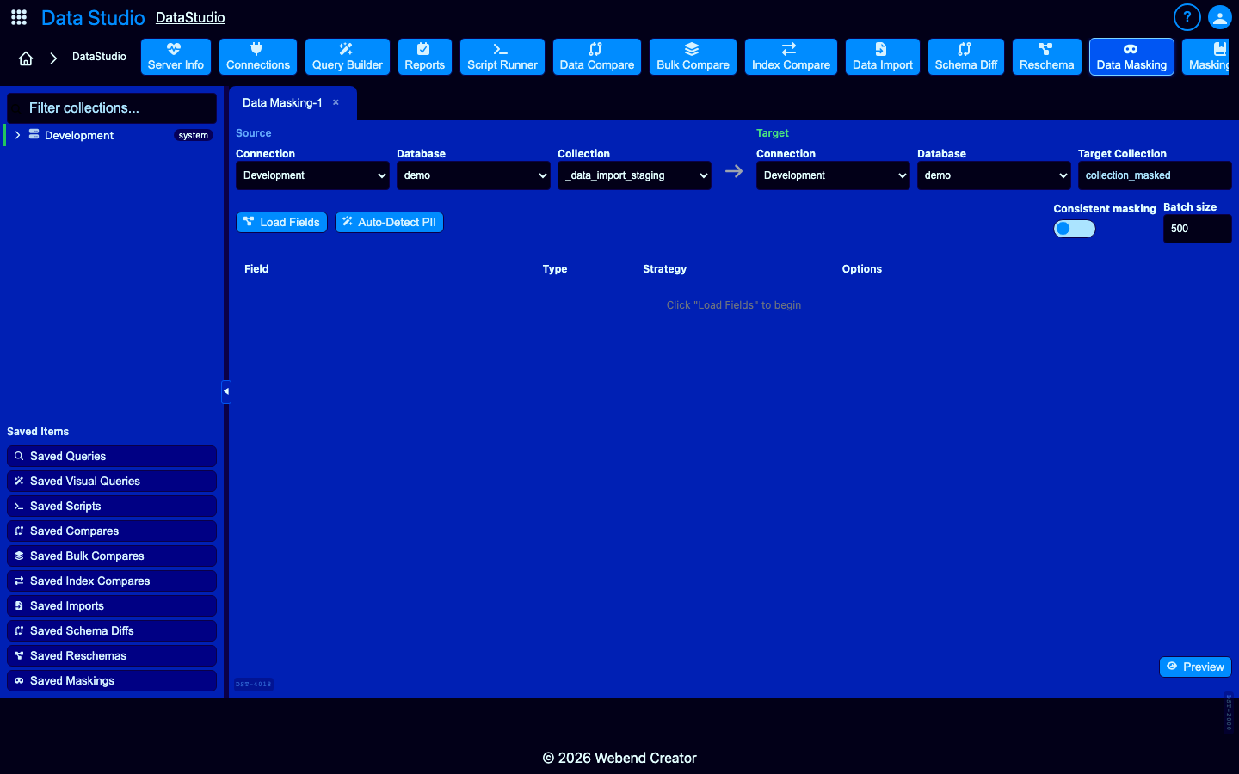Screen dimensions: 1239x774
Task: Click the Field column header
Action: point(256,269)
